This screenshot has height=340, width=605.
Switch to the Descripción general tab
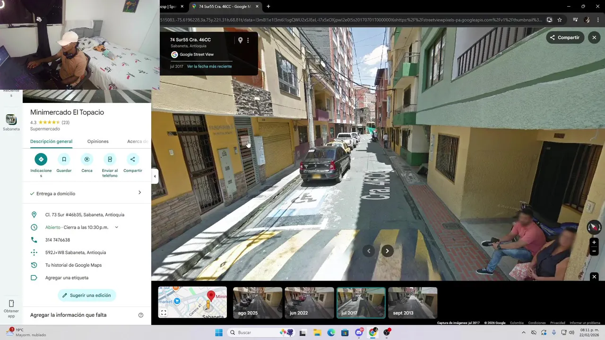tap(51, 142)
